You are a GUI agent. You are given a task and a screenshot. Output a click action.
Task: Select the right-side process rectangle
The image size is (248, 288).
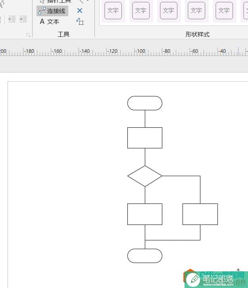pyautogui.click(x=200, y=214)
